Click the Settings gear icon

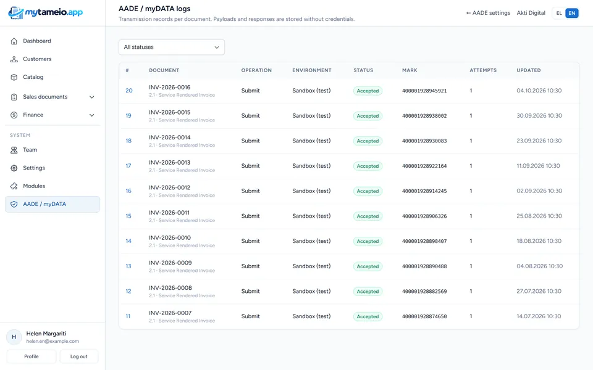pos(14,168)
